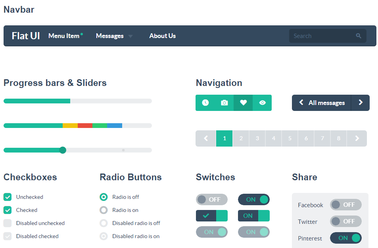The image size is (378, 248).
Task: Select the eye icon in the navigation toolbar
Action: coord(262,103)
